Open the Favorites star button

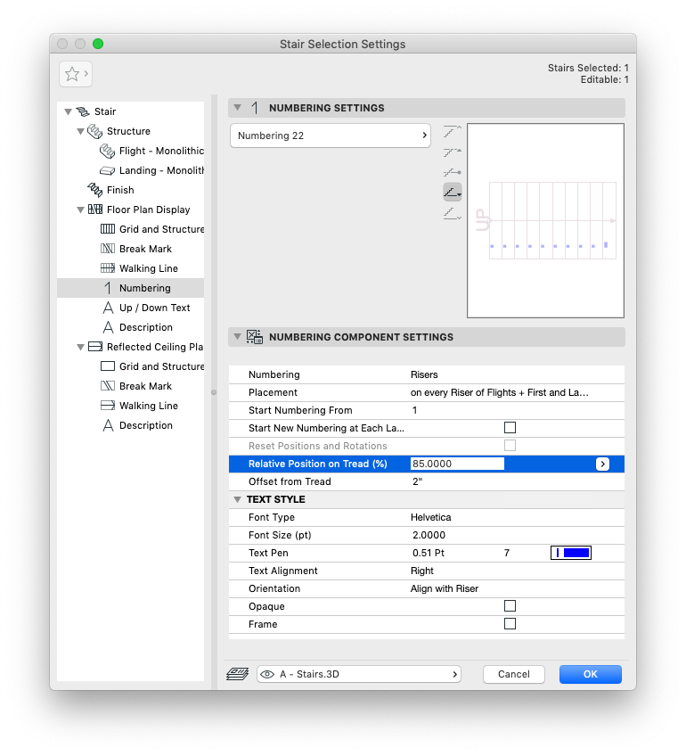coord(76,74)
